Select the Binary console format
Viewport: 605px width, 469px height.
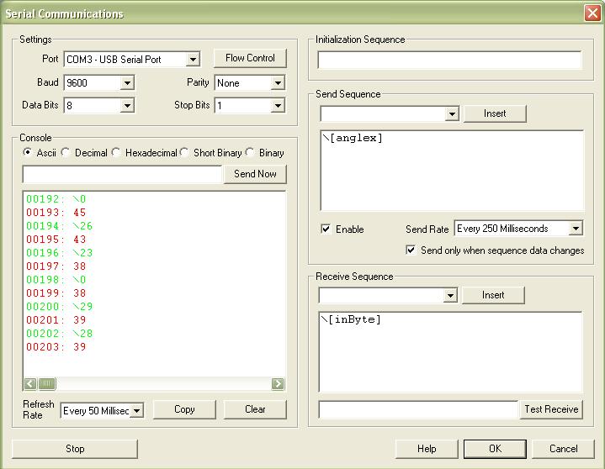click(250, 153)
